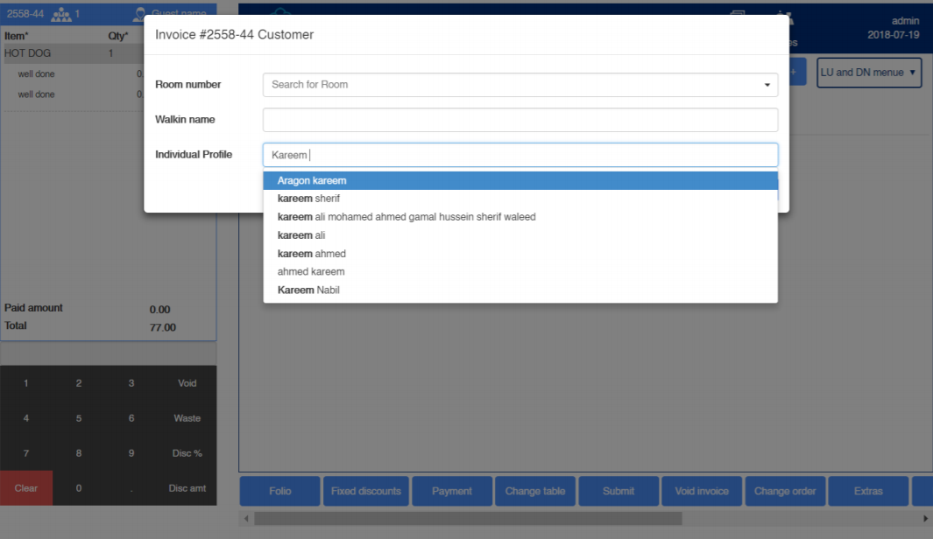
Task: Select ahmed kareem suggestion
Action: [520, 271]
